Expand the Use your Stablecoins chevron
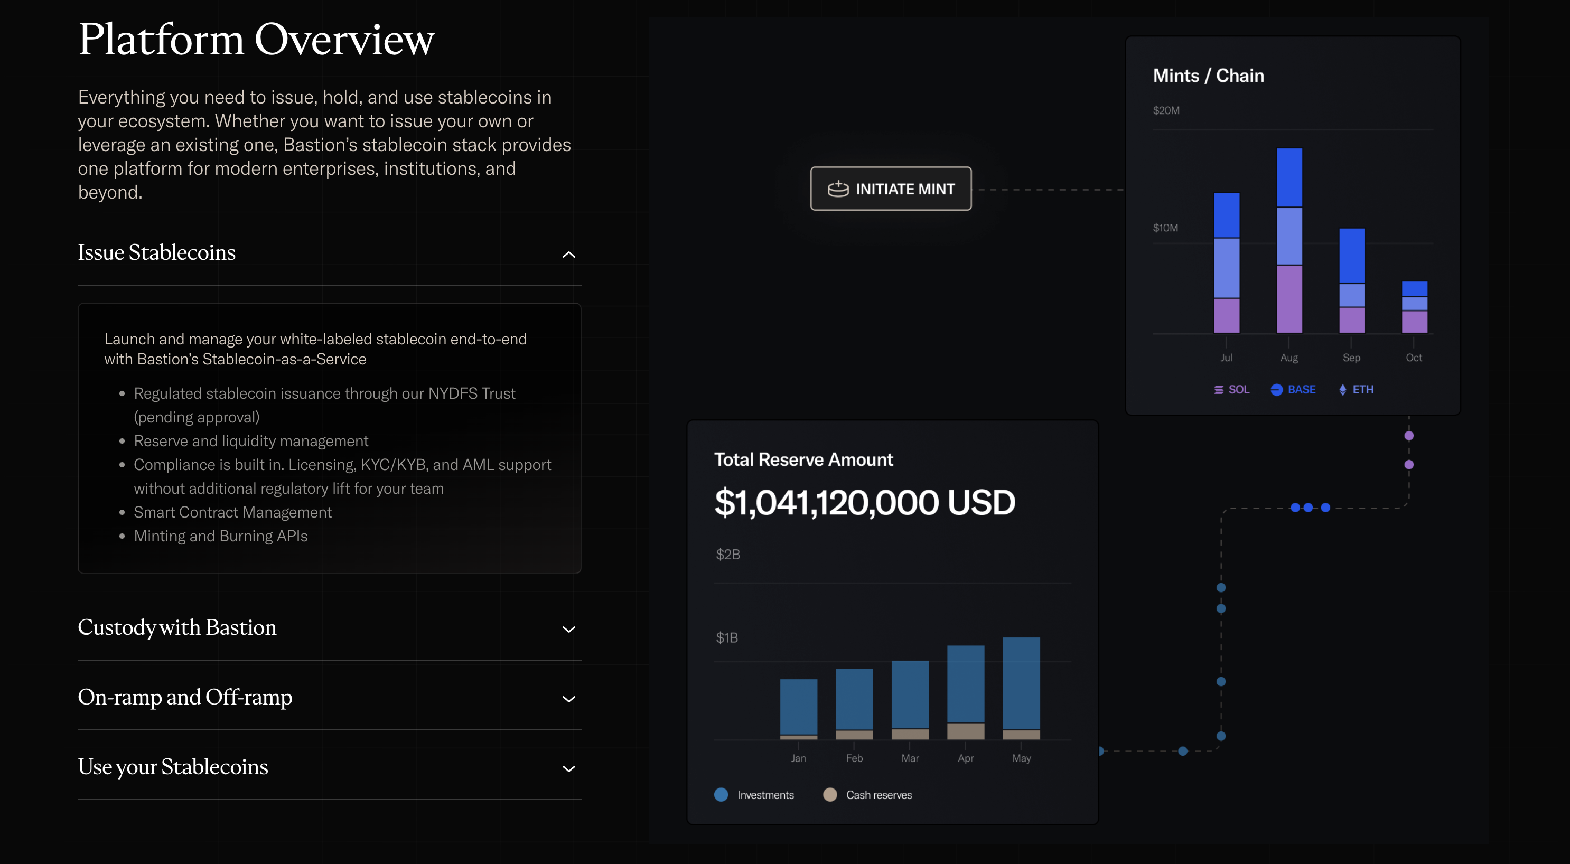 568,769
